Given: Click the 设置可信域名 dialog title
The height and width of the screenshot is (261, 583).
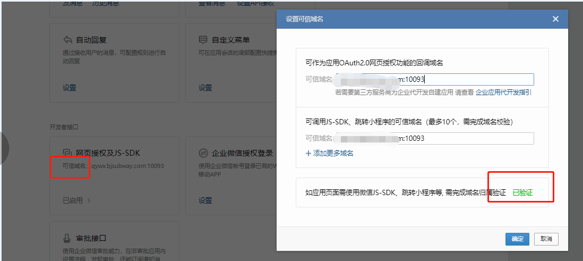Looking at the screenshot, I should click(x=304, y=19).
